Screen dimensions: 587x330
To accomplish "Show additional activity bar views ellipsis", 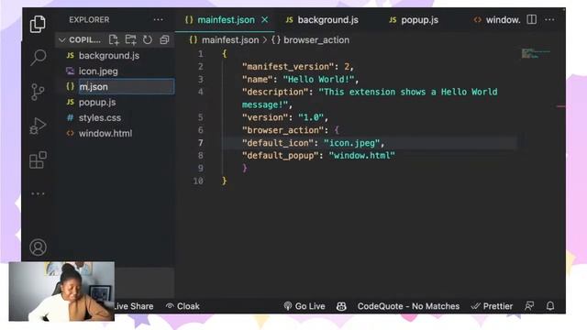I will [x=38, y=193].
